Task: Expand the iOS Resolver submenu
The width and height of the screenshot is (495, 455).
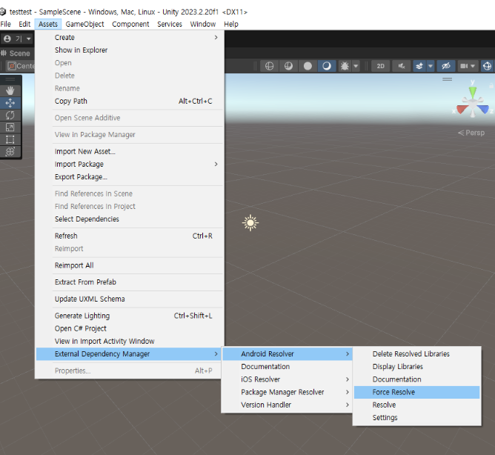Action: (288, 379)
